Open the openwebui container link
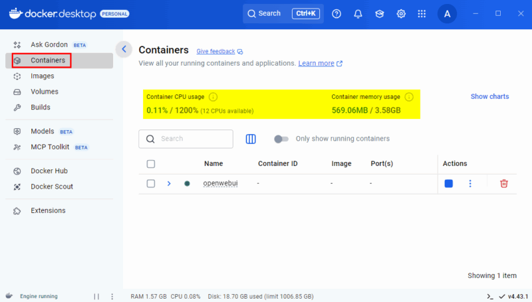 220,183
